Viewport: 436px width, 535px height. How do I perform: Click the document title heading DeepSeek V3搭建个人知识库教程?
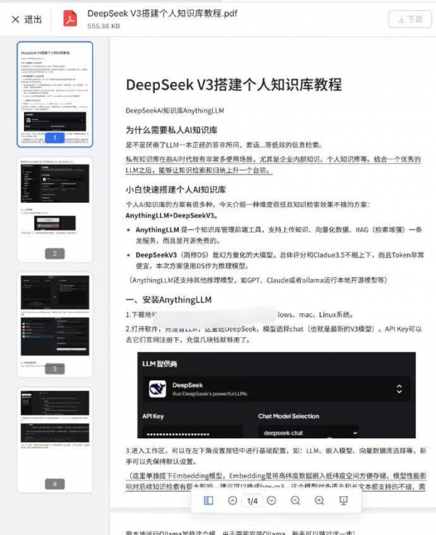point(234,84)
